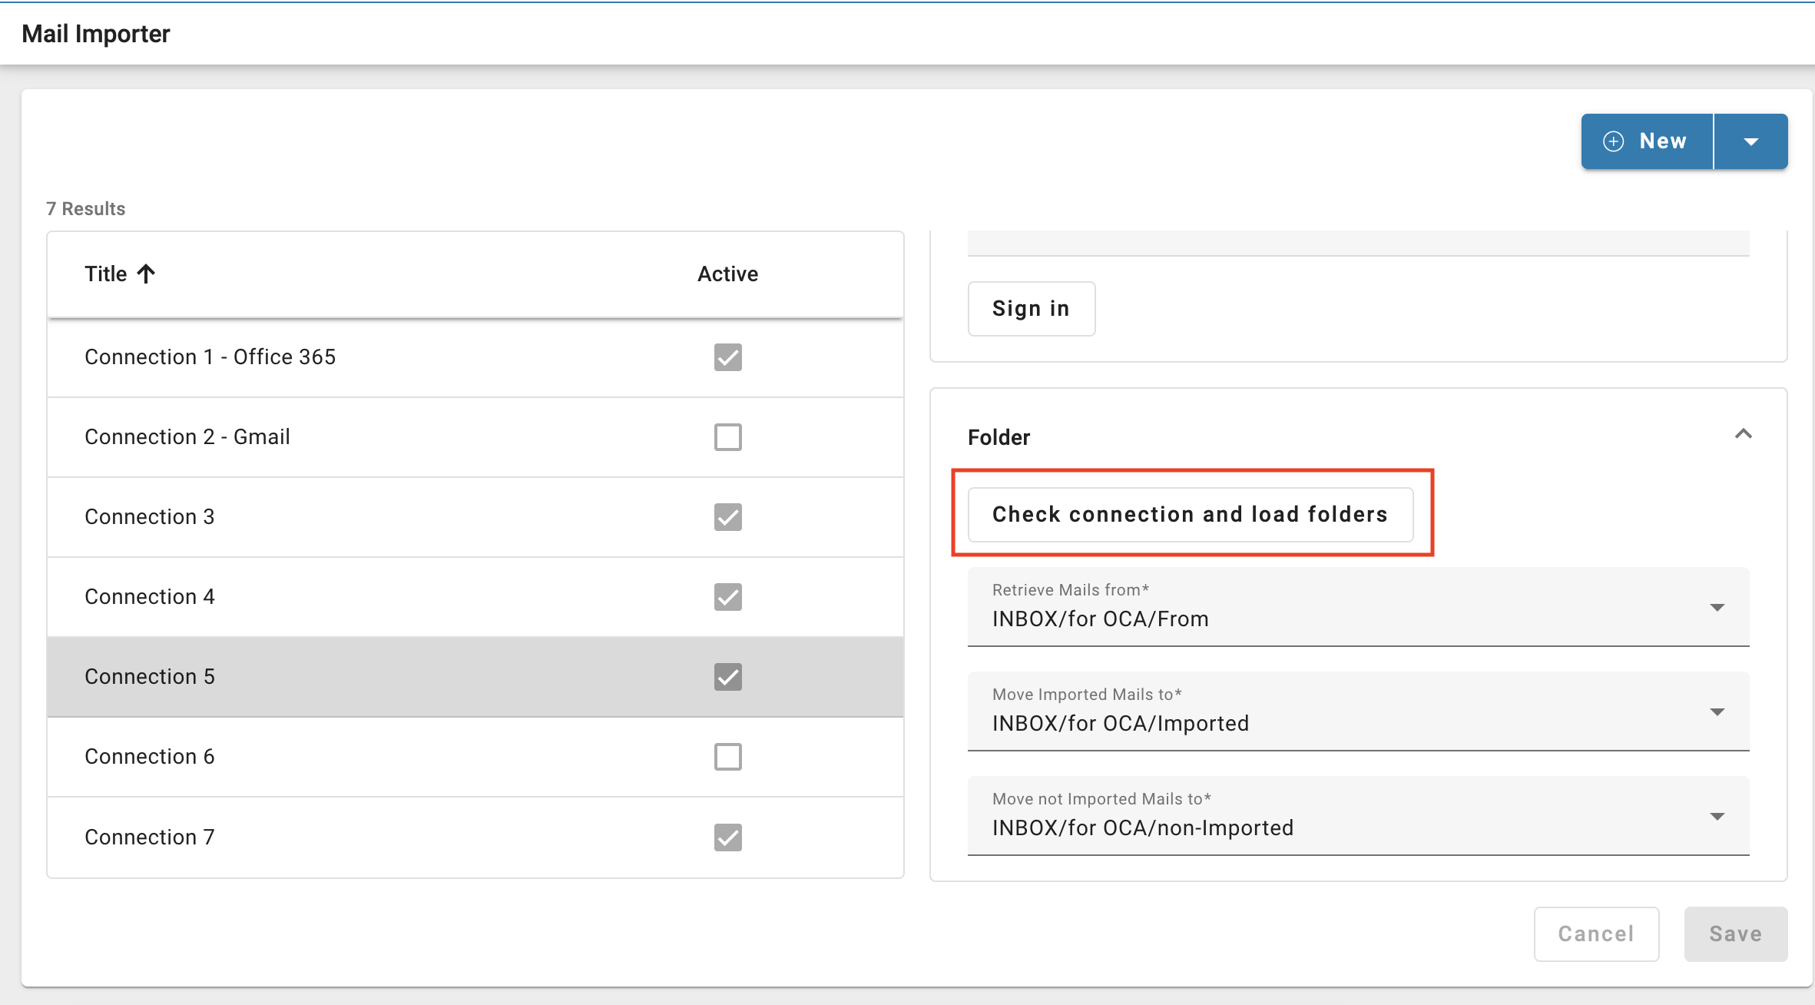This screenshot has width=1815, height=1005.
Task: Enable Active checkbox for Connection 6
Action: [x=727, y=757]
